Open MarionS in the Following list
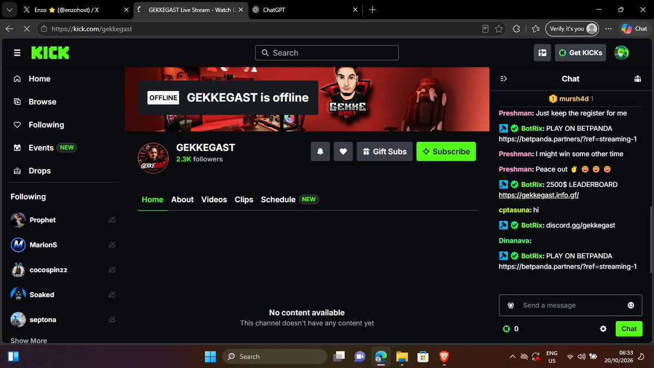Viewport: 654px width, 368px height. [x=43, y=245]
